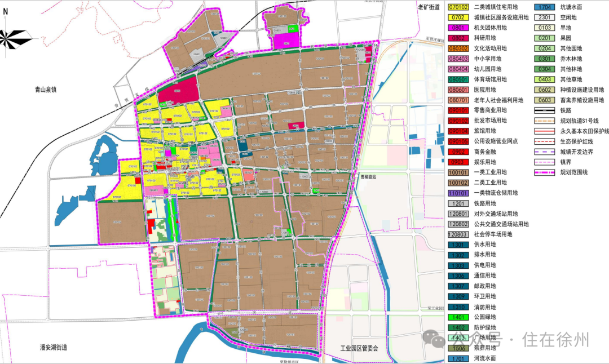Select the 080601 hospital legend swatch

pos(458,90)
